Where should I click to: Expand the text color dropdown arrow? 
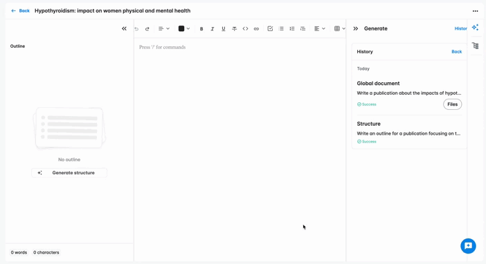click(188, 29)
